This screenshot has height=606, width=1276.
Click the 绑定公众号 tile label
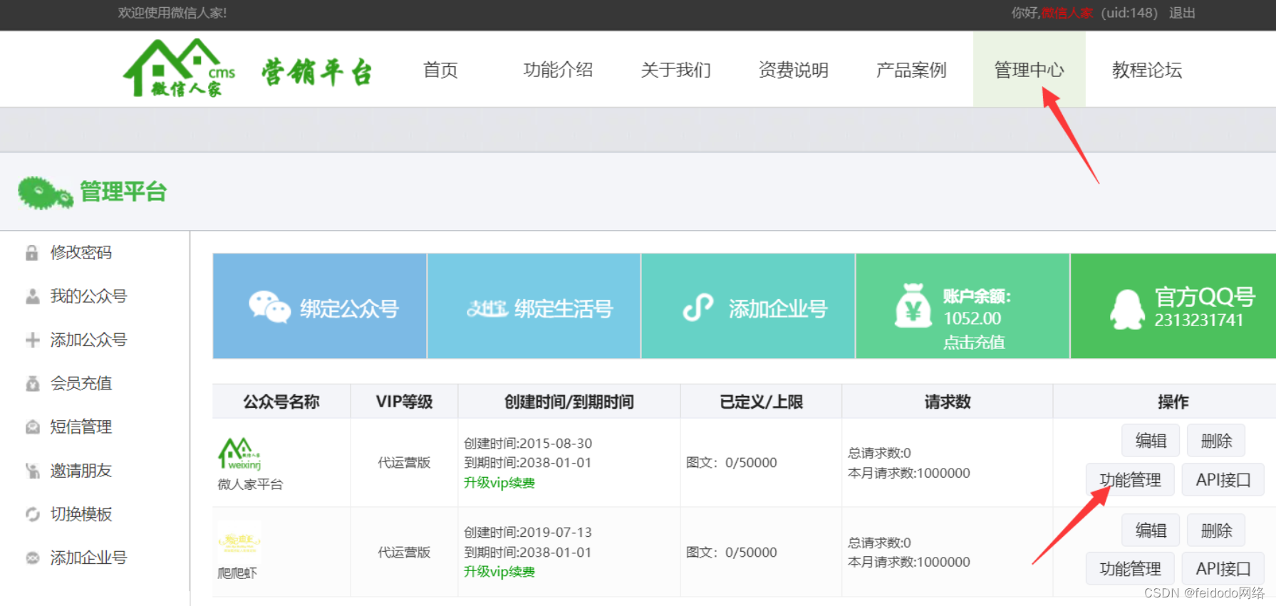[x=349, y=308]
